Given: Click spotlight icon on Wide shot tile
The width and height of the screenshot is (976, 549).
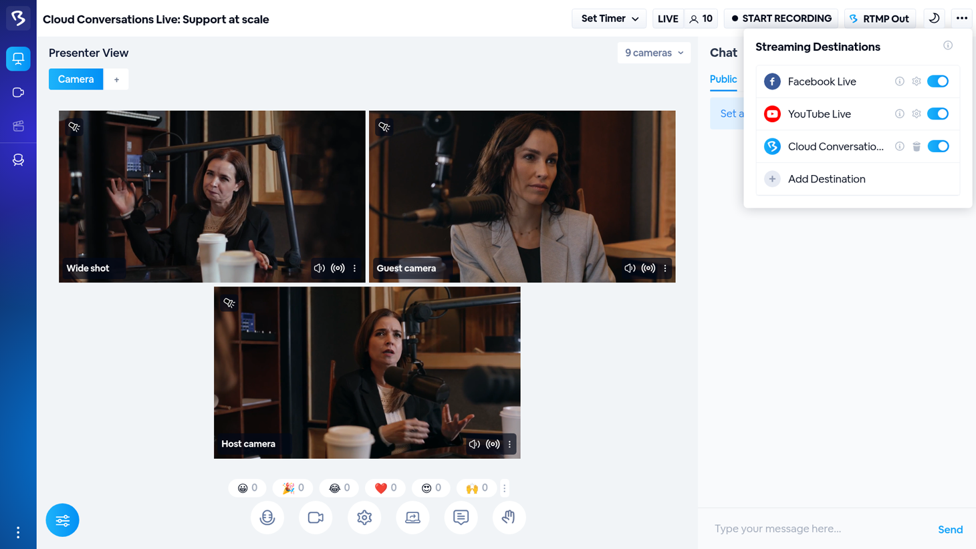Looking at the screenshot, I should 74,127.
